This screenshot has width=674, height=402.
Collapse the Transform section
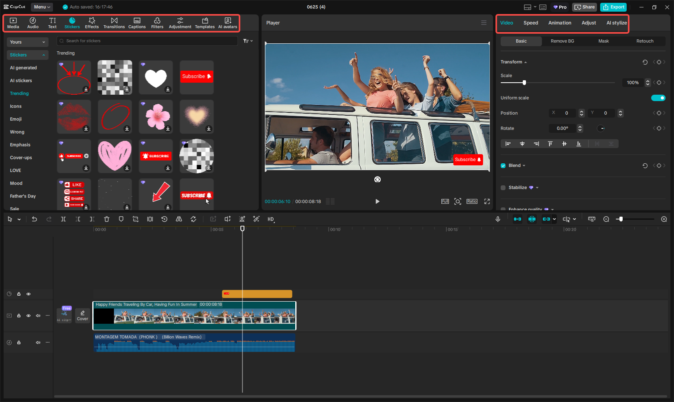point(525,62)
